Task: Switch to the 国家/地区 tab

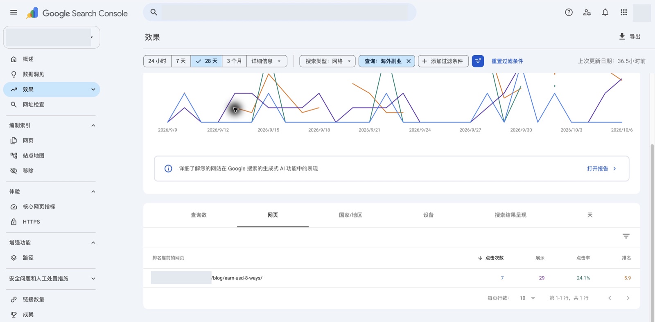Action: 350,215
